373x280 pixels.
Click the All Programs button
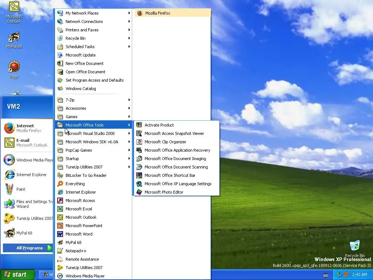tap(28, 248)
